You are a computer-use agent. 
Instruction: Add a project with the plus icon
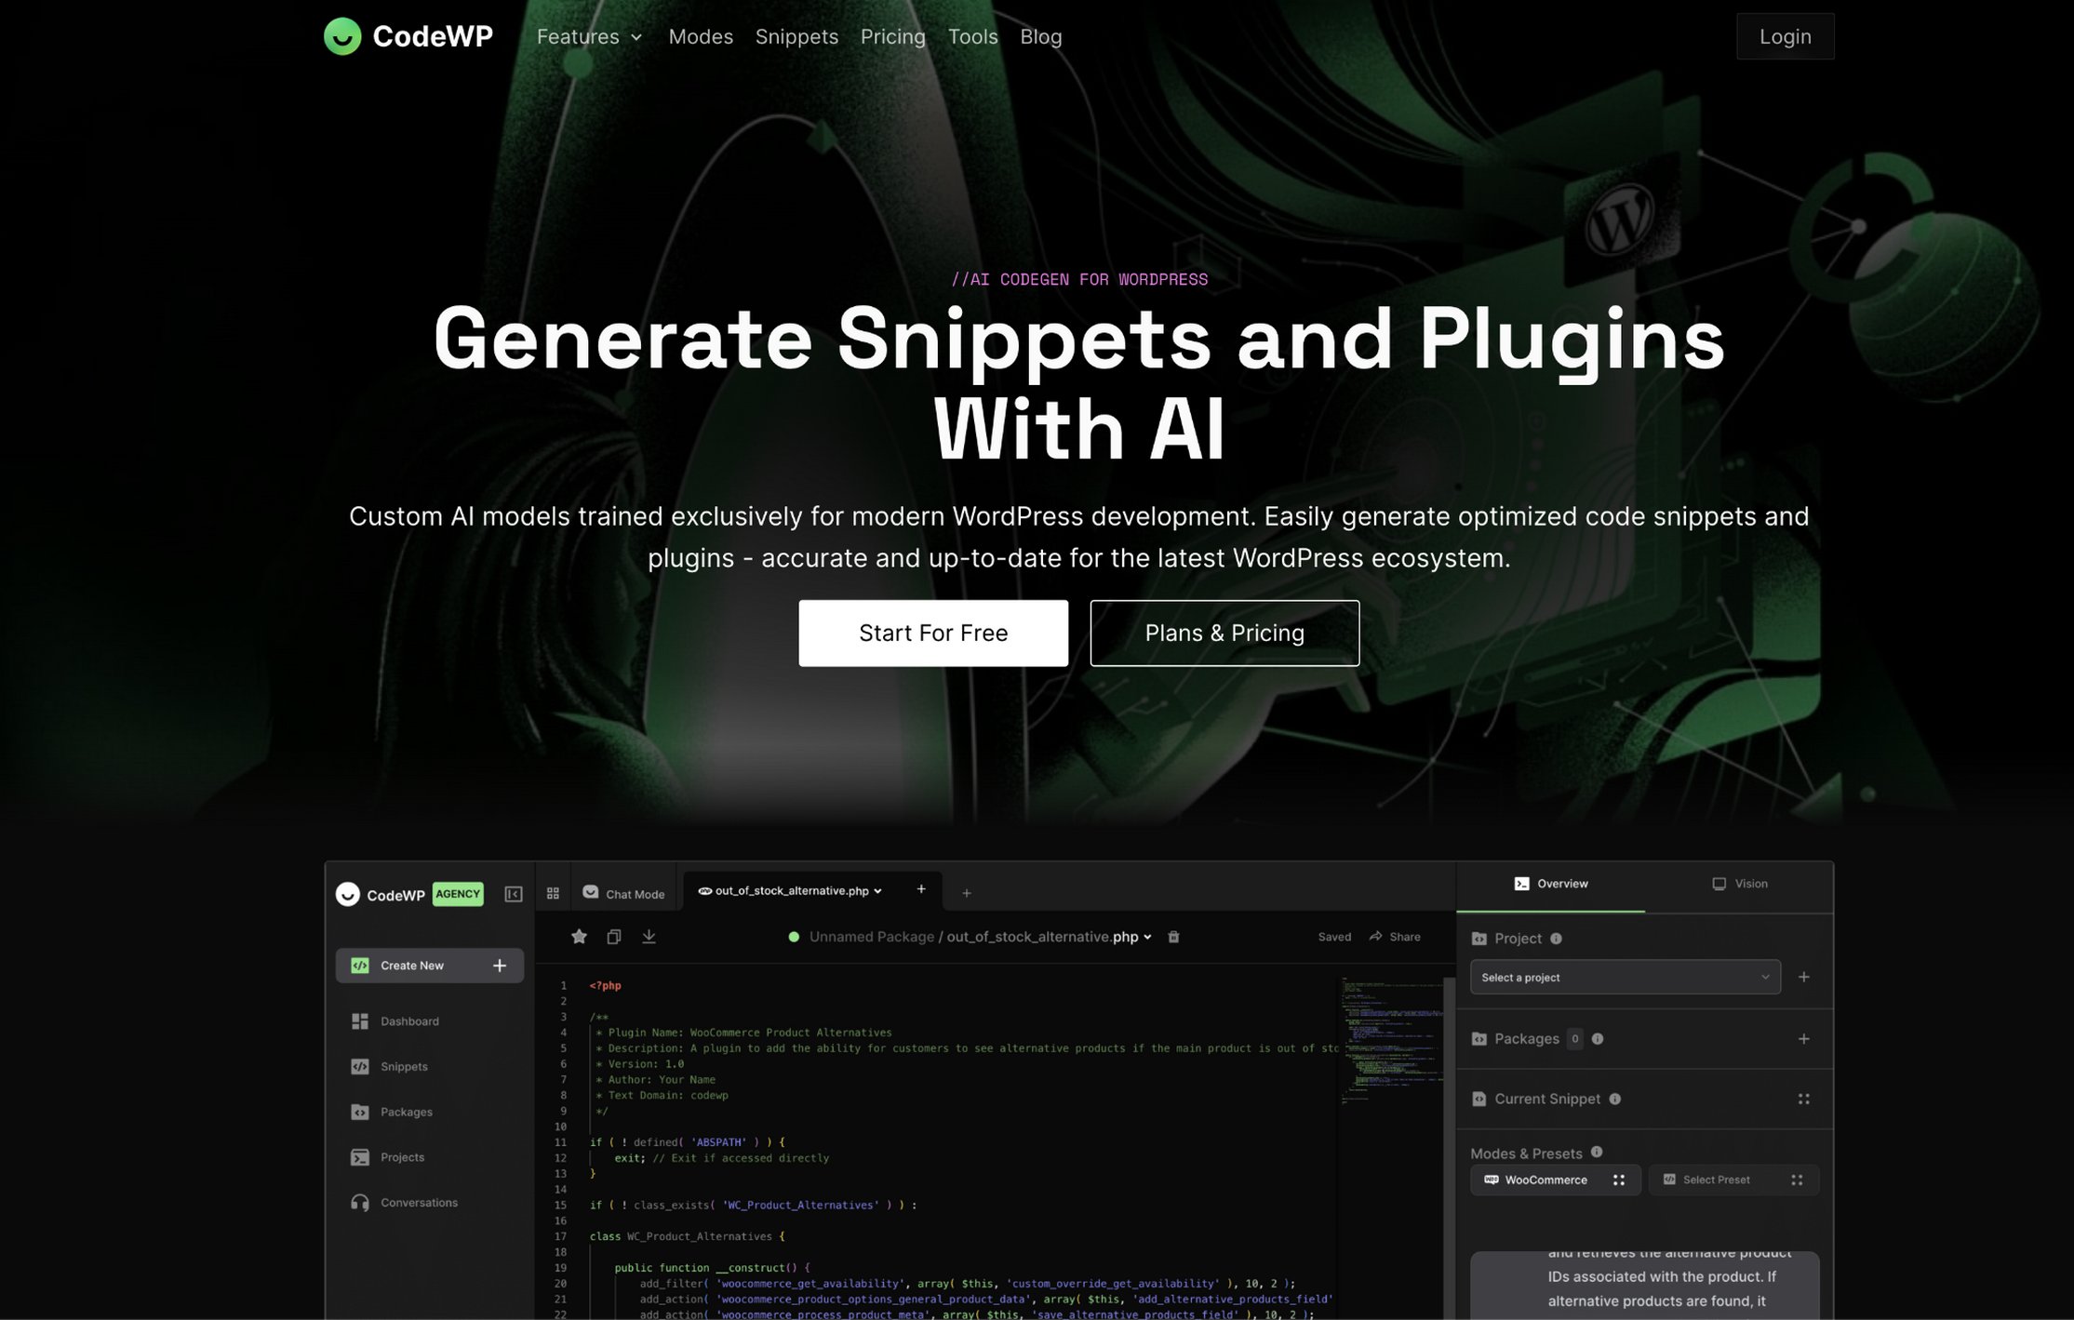(x=1803, y=977)
